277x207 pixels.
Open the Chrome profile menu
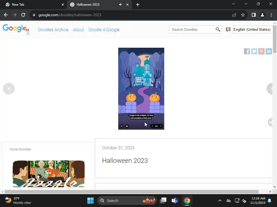coord(262,15)
